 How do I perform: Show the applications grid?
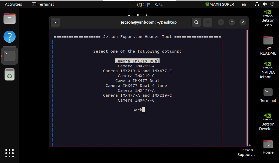point(10,153)
